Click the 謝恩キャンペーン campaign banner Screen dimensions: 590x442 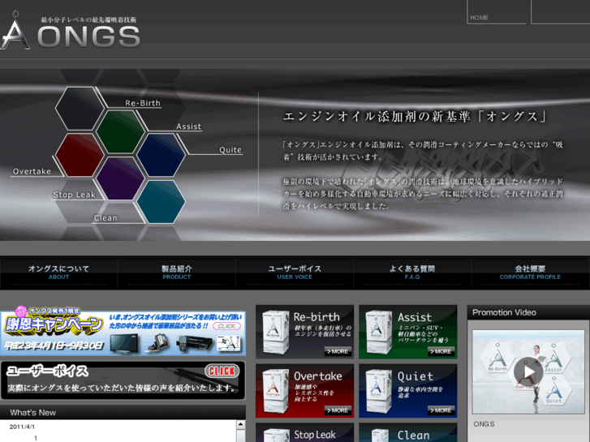pos(123,332)
